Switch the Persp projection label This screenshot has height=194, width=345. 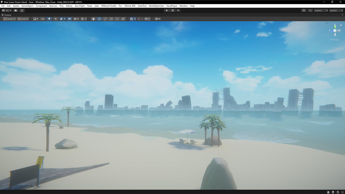[335, 40]
